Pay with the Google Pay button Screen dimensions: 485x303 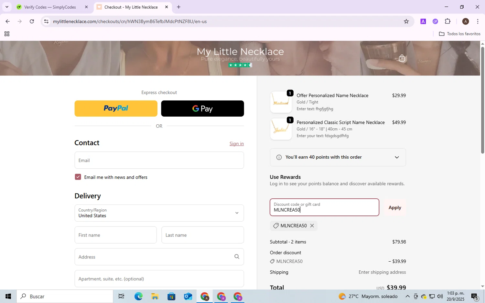tap(202, 109)
